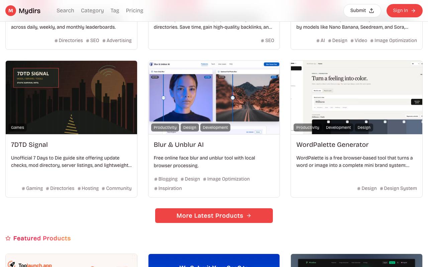Click Productivity badge on WordPalette Generator thumbnail
This screenshot has width=428, height=267.
point(308,127)
